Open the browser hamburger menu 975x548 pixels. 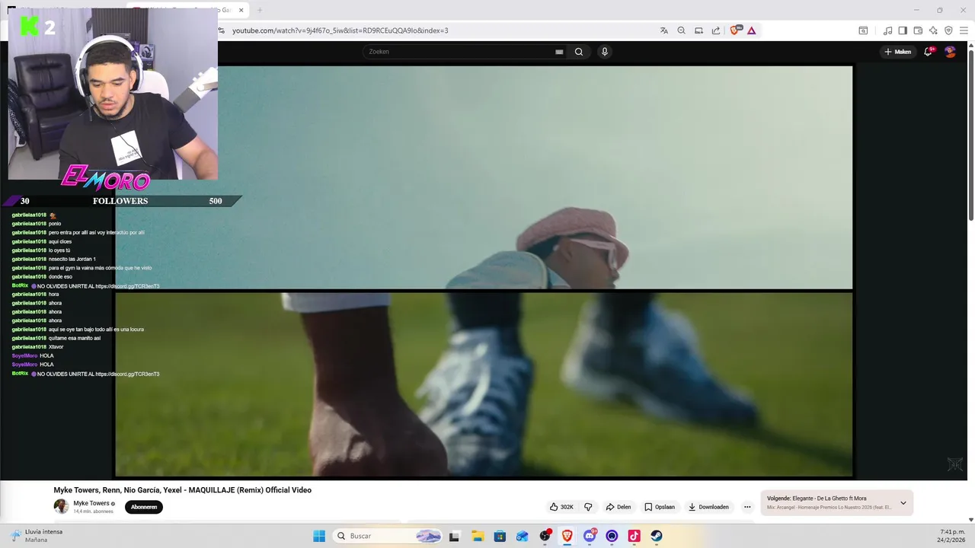click(x=964, y=30)
